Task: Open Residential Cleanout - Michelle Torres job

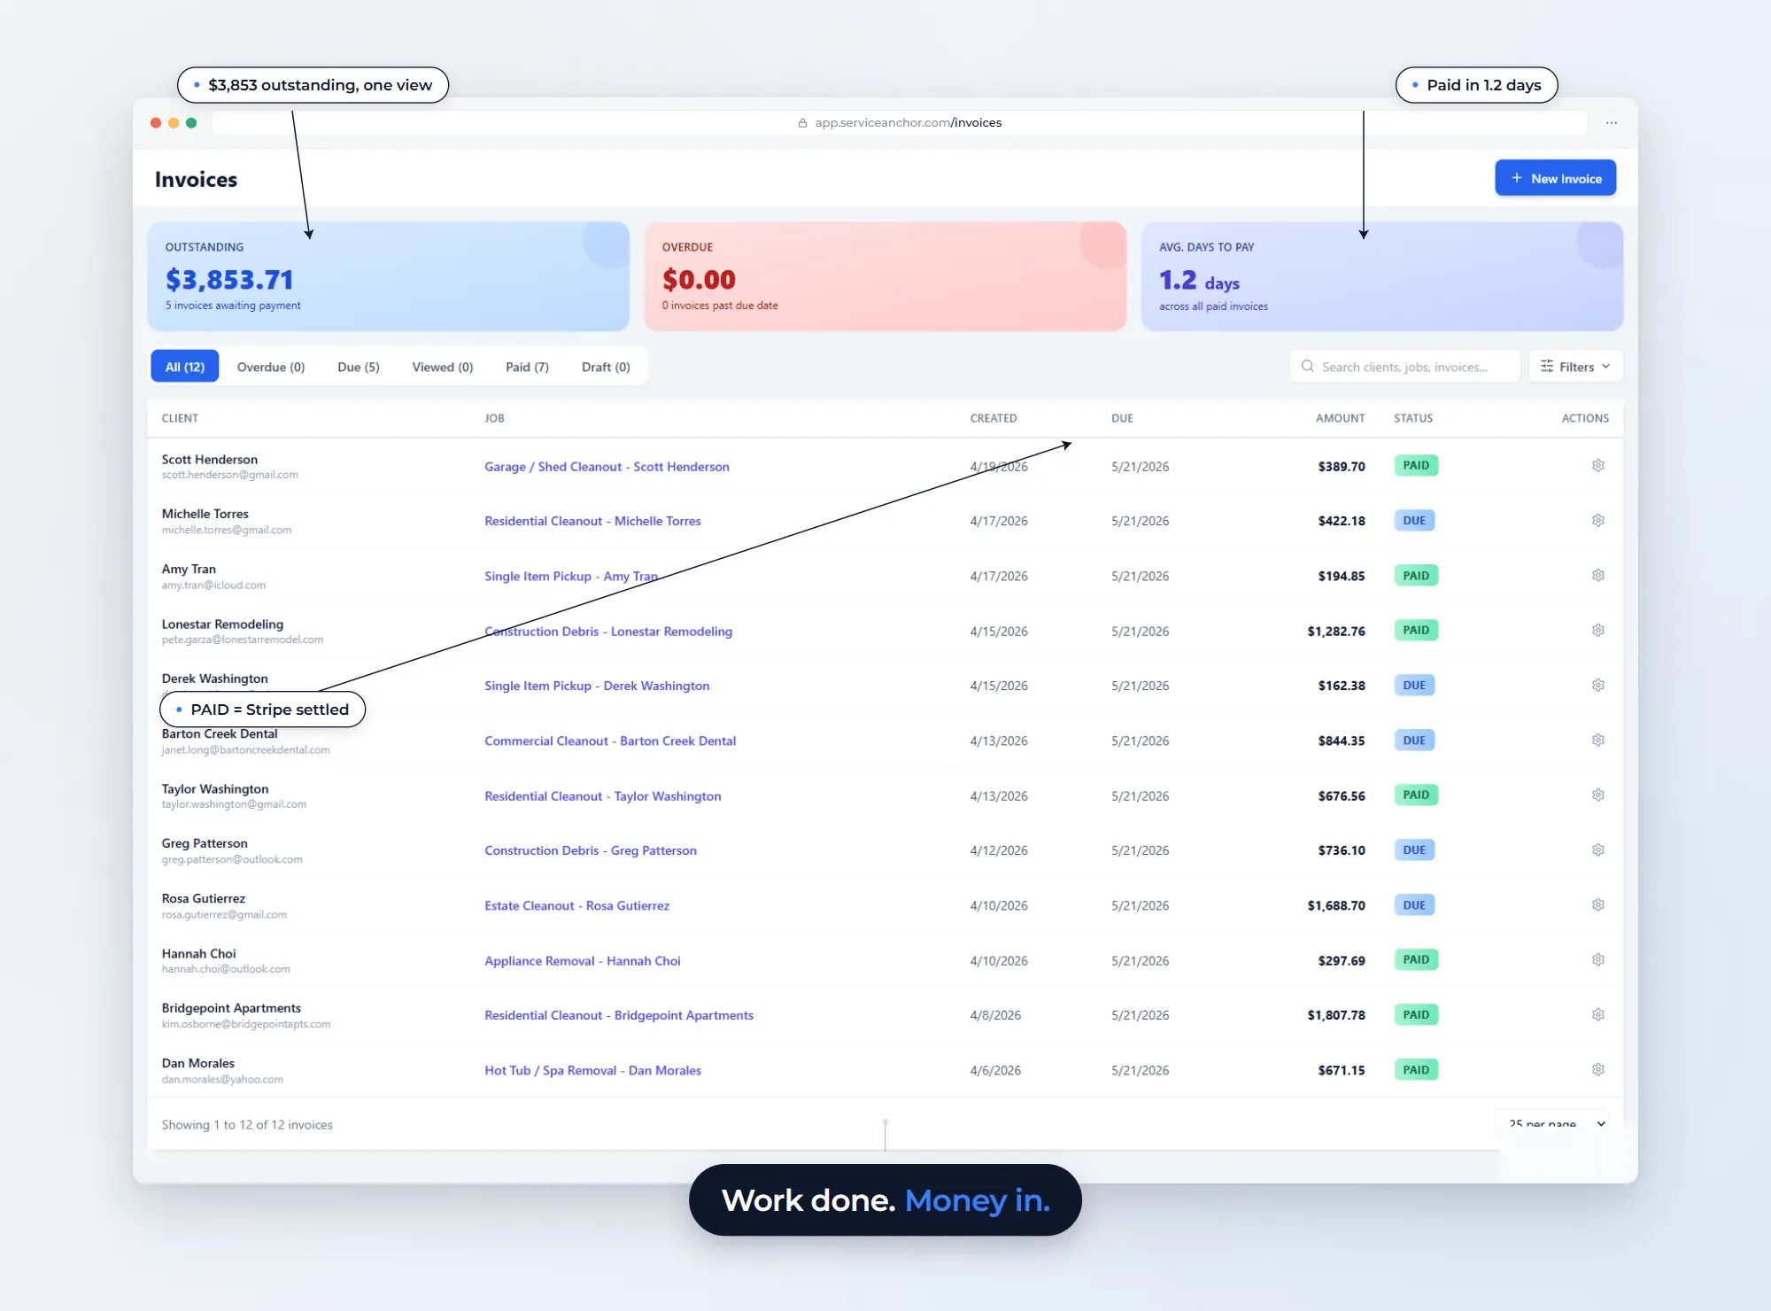Action: tap(592, 521)
